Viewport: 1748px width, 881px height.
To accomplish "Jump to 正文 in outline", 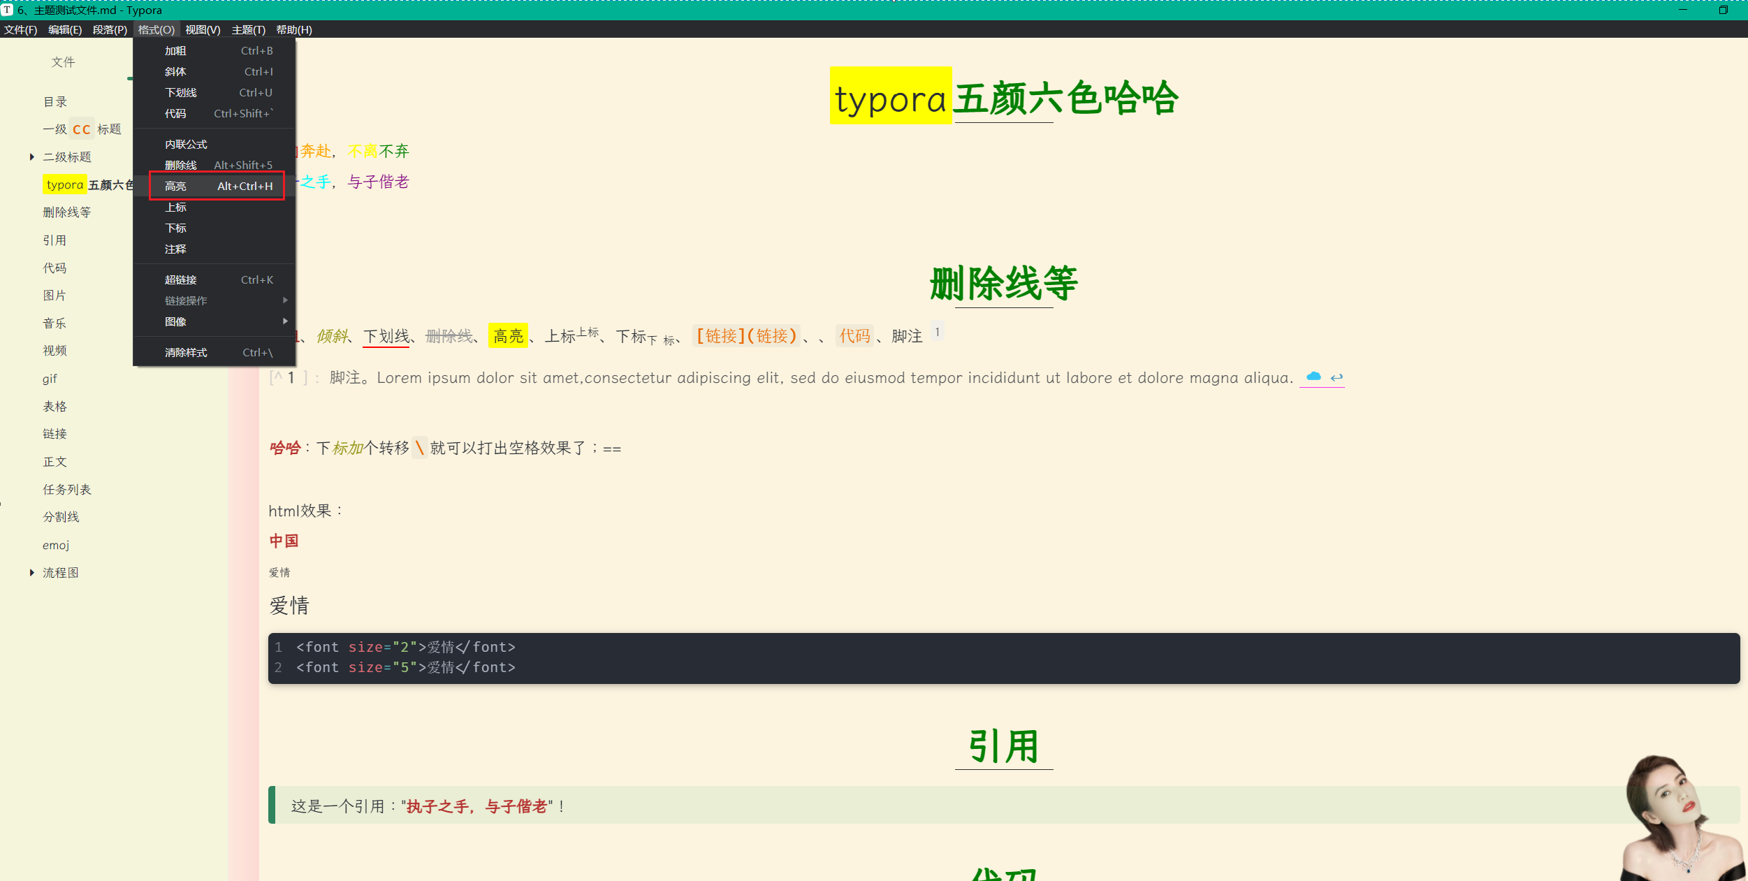I will pyautogui.click(x=54, y=462).
